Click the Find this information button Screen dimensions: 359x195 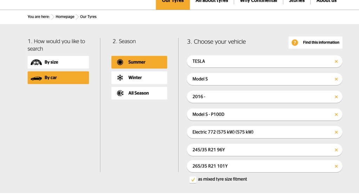pos(315,43)
